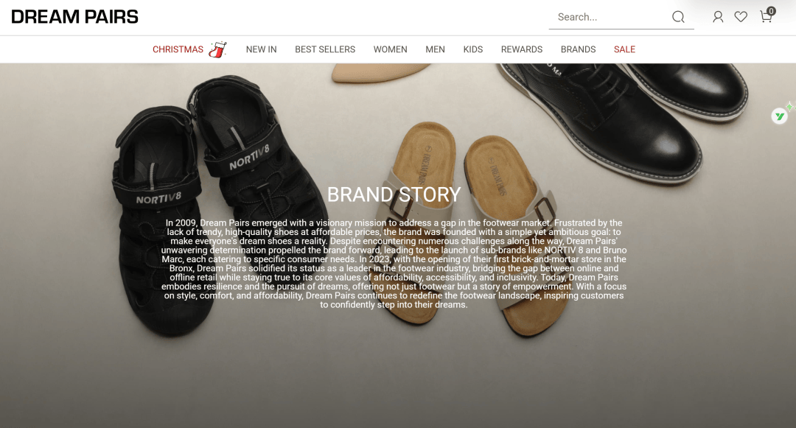Open the BRANDS menu

pos(579,49)
